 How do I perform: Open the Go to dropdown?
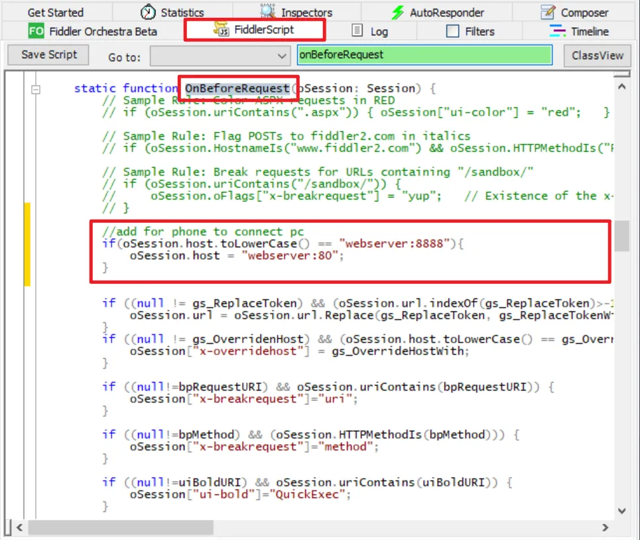pos(220,56)
